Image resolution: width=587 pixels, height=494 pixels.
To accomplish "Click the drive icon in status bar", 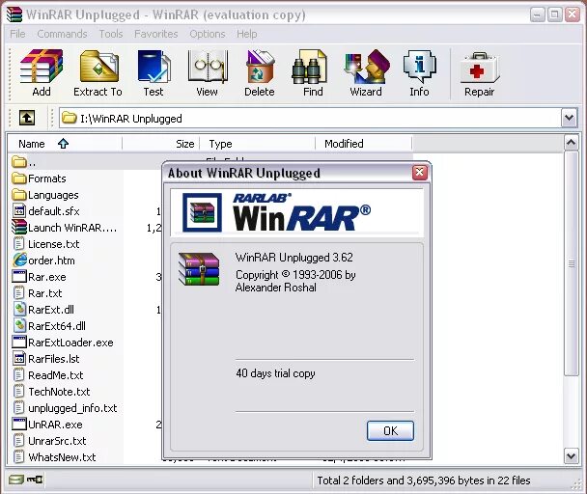I will (16, 479).
